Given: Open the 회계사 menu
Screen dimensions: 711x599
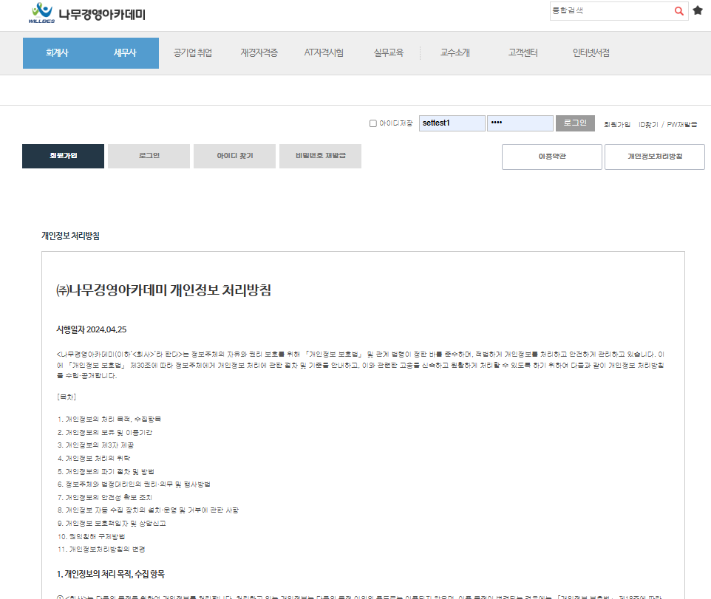Looking at the screenshot, I should coord(57,52).
